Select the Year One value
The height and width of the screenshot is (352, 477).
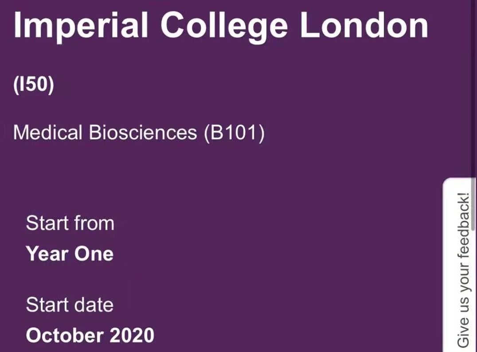[70, 254]
